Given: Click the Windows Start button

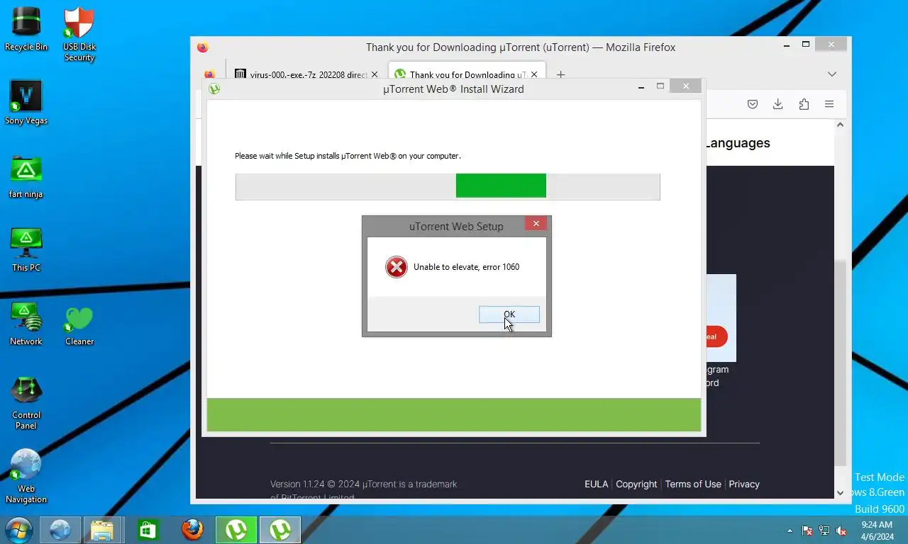Looking at the screenshot, I should (18, 530).
